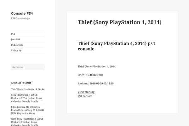
Task: Open the Console PS4 site title
Action: pos(22,13)
